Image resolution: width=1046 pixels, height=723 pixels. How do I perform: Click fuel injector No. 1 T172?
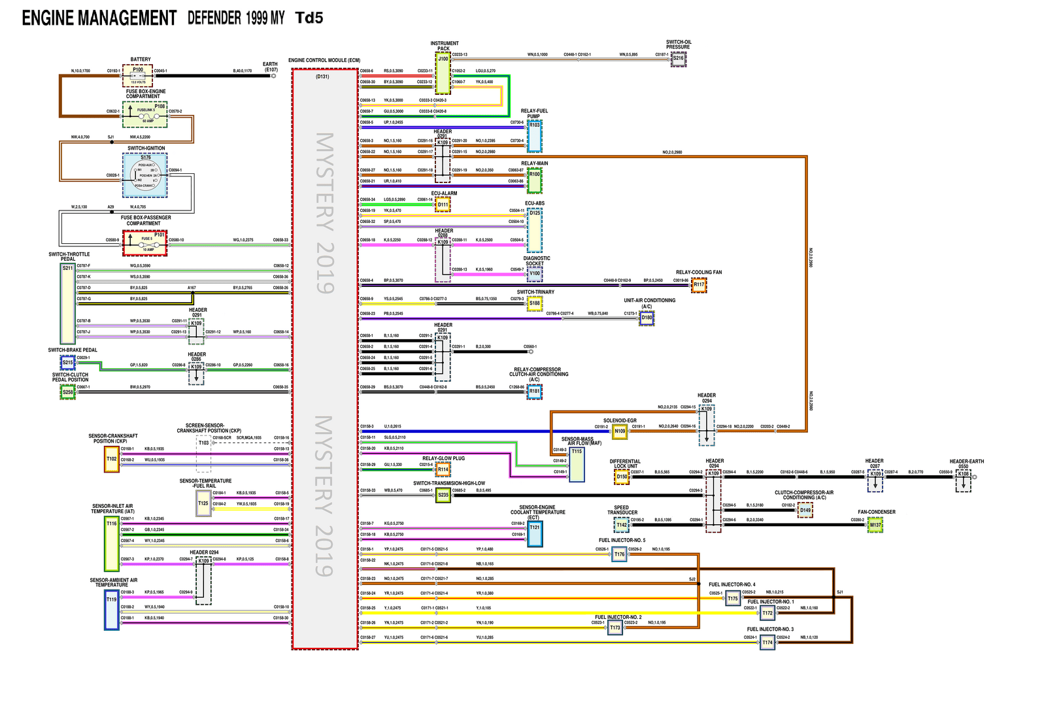(x=768, y=613)
